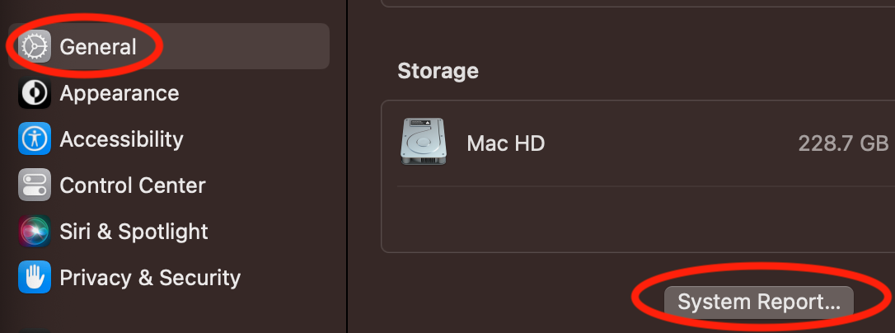
Task: Open the System Report button
Action: coord(759,303)
